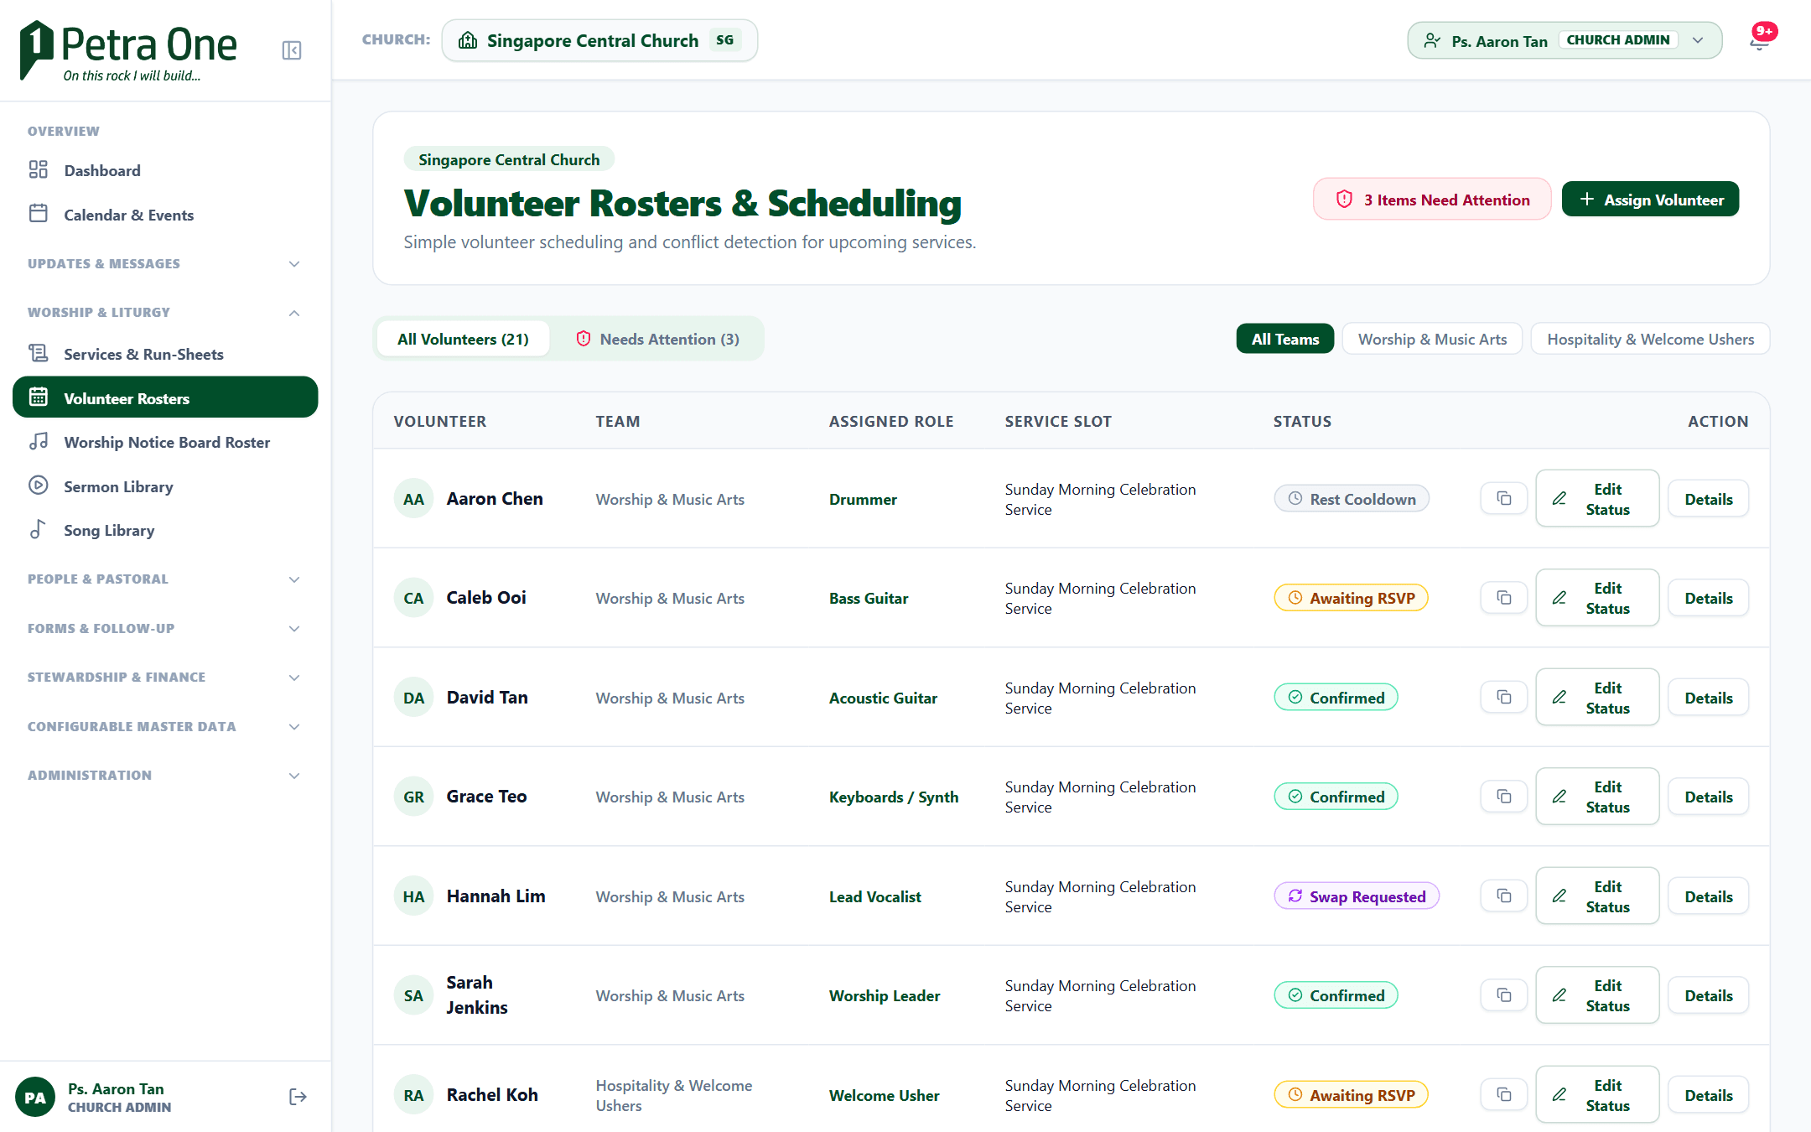Click the PA avatar in the sidebar footer
1811x1132 pixels.
click(35, 1097)
